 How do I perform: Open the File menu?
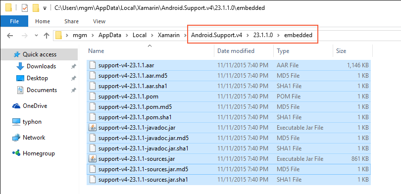[x=14, y=21]
